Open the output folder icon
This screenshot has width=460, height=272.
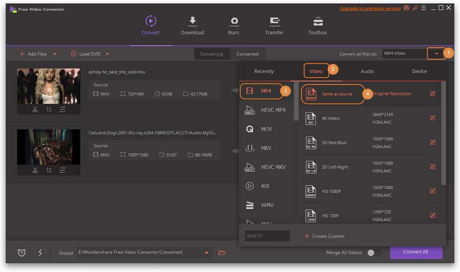click(222, 252)
